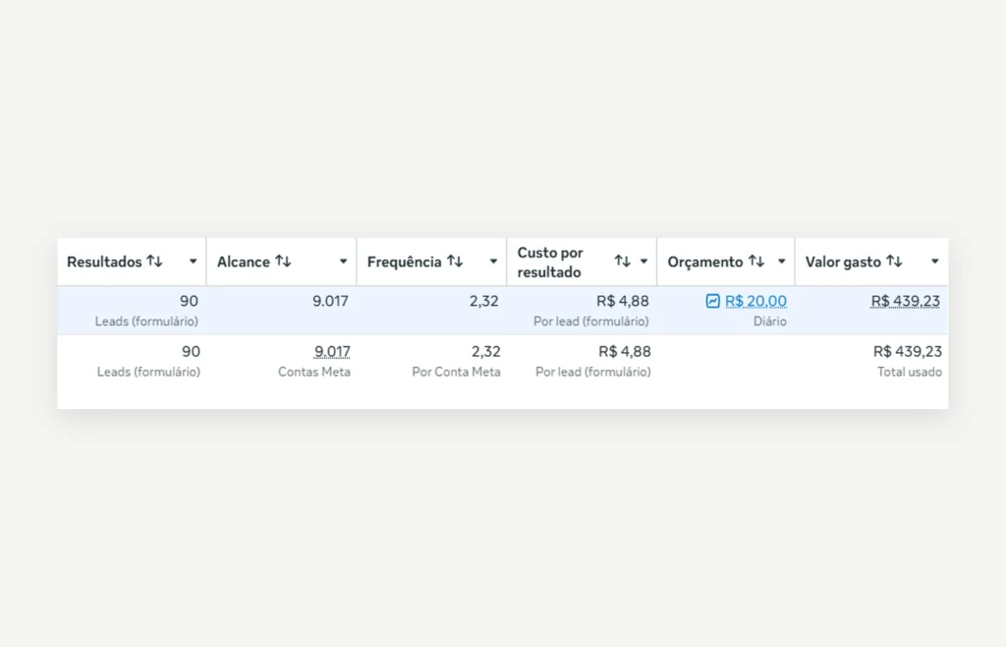
Task: Sort by Valor gasto column arrows
Action: pos(894,262)
